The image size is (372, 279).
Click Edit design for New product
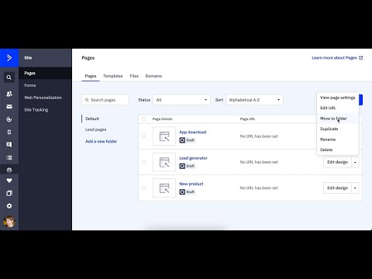click(x=337, y=188)
